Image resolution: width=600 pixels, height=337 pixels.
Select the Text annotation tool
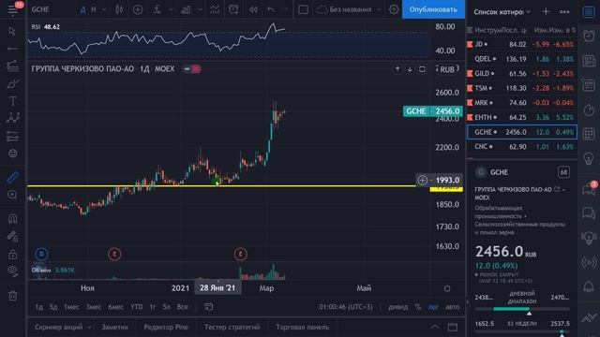tap(12, 101)
